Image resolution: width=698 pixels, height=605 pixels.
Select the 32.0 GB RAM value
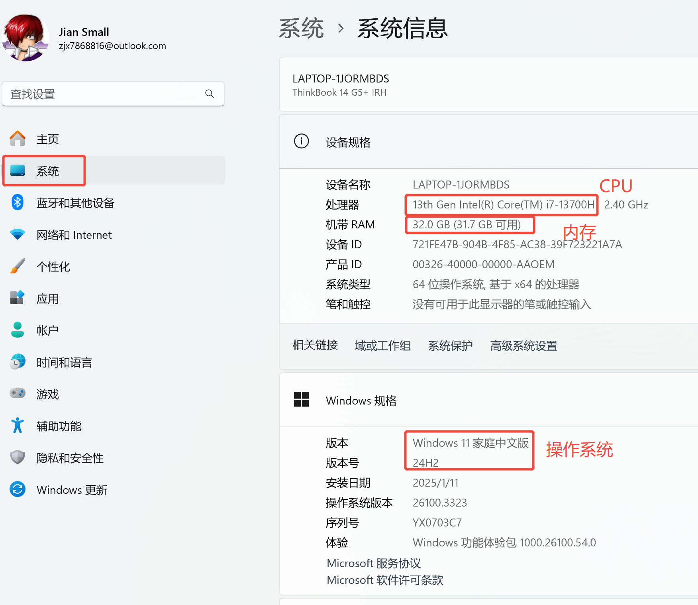point(467,224)
